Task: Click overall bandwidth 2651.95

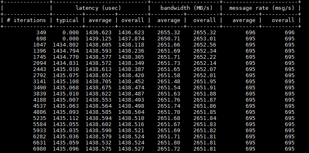Action: [x=205, y=82]
